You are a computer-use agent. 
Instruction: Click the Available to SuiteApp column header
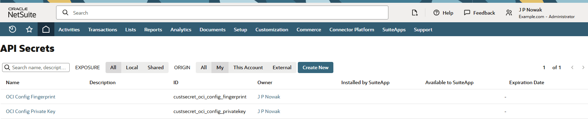(449, 82)
